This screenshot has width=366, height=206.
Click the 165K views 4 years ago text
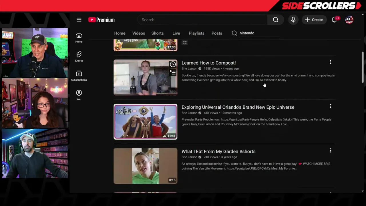221,69
